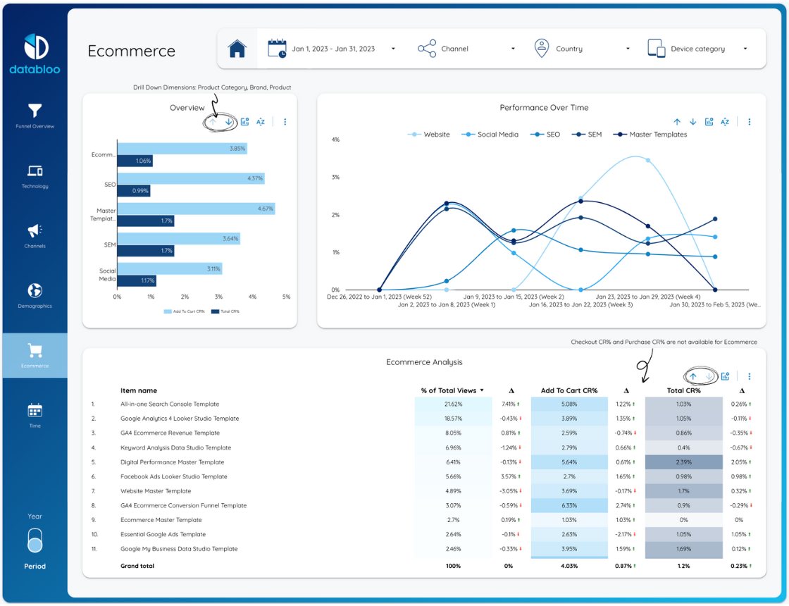Sort the Overview chart with the AZ icon
789x606 pixels.
pyautogui.click(x=260, y=122)
